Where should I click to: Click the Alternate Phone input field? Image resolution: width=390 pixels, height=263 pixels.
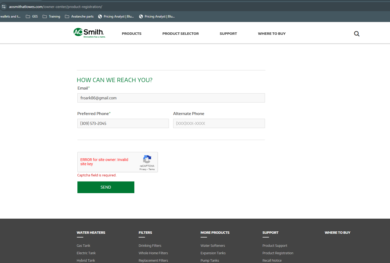[219, 124]
